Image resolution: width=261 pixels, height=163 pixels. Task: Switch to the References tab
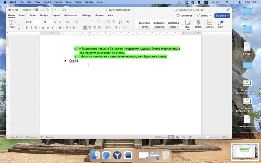point(71,15)
